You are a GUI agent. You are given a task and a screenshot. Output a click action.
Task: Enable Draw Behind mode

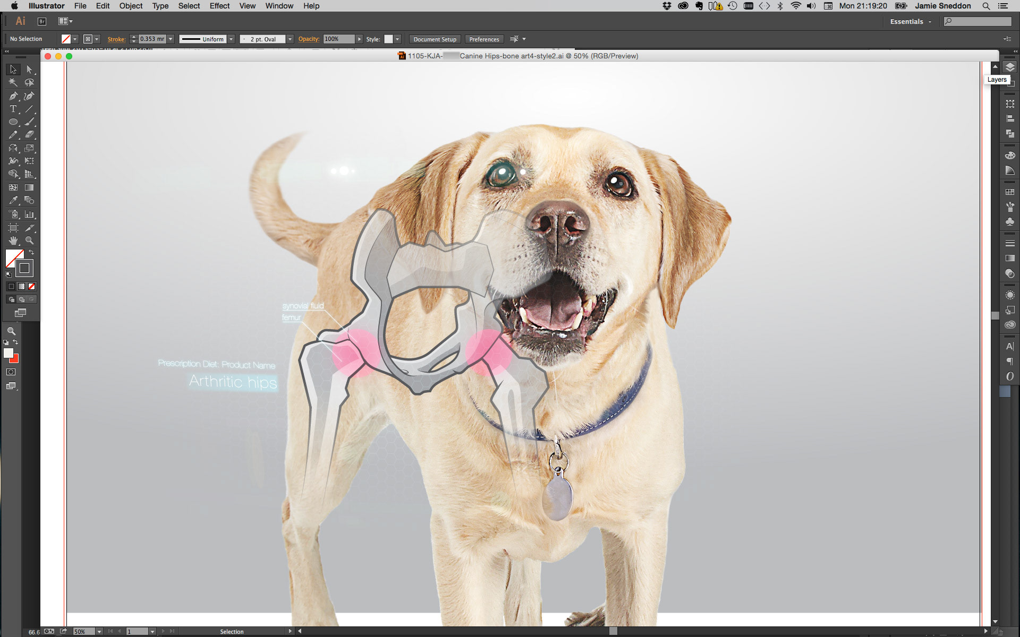click(22, 299)
